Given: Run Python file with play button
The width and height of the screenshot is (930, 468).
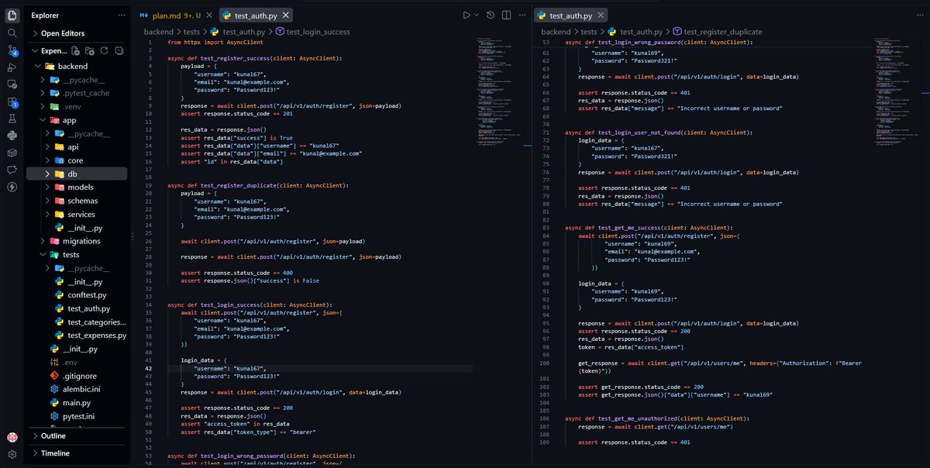Looking at the screenshot, I should click(466, 15).
